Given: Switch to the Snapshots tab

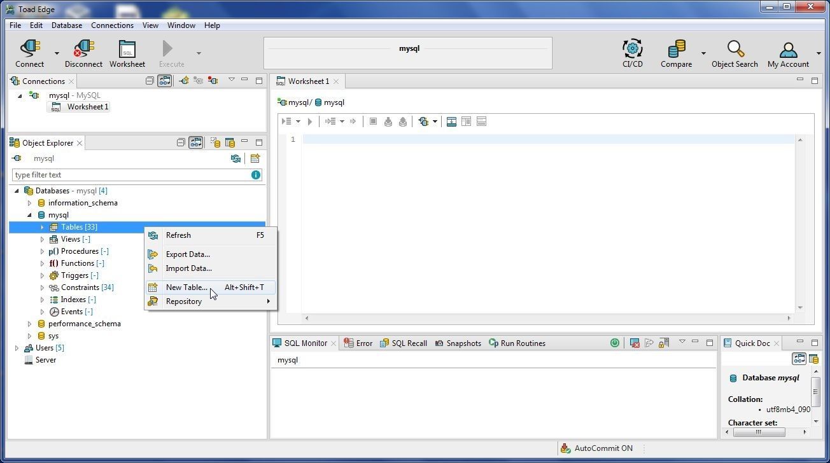Looking at the screenshot, I should pos(458,343).
